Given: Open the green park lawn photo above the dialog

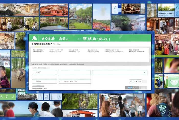Looking at the screenshot, I should tap(80, 16).
